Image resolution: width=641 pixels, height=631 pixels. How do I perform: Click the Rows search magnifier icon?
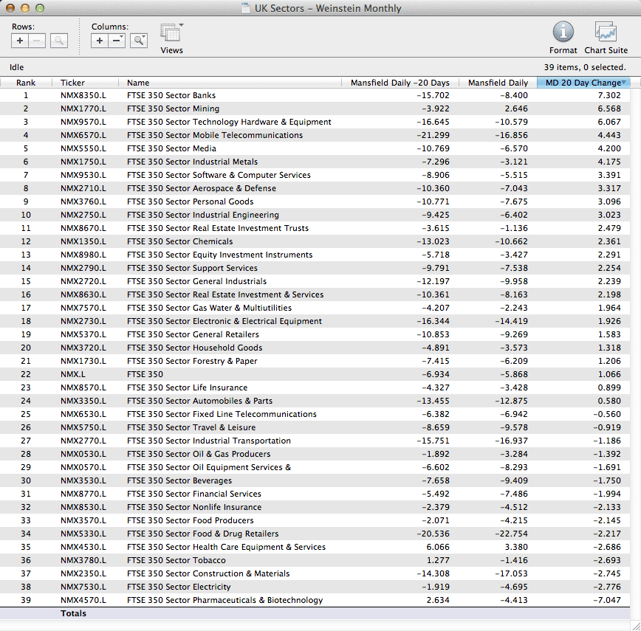click(x=59, y=41)
